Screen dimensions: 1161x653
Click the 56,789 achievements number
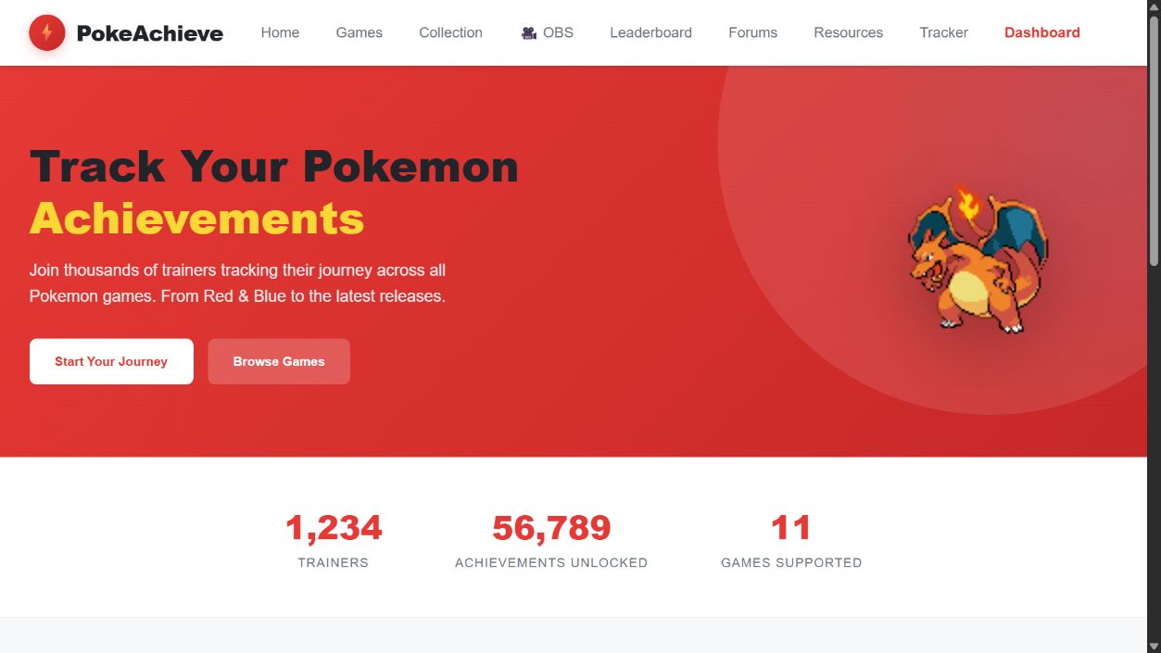(551, 528)
